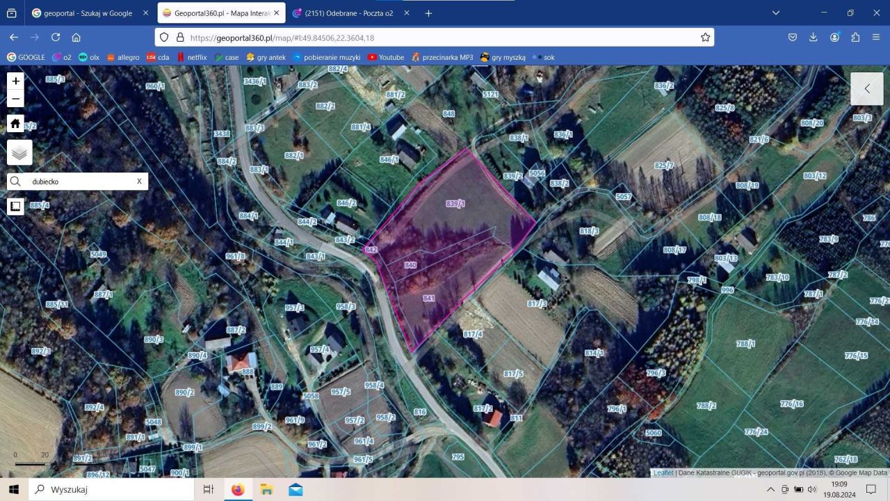Reload the current page
890x501 pixels.
(x=56, y=38)
